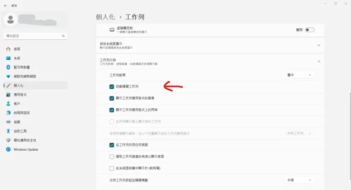Viewport: 351px width, 190px height.
Task: Open 時間與語言 via globe clock icon
Action: tap(8, 113)
